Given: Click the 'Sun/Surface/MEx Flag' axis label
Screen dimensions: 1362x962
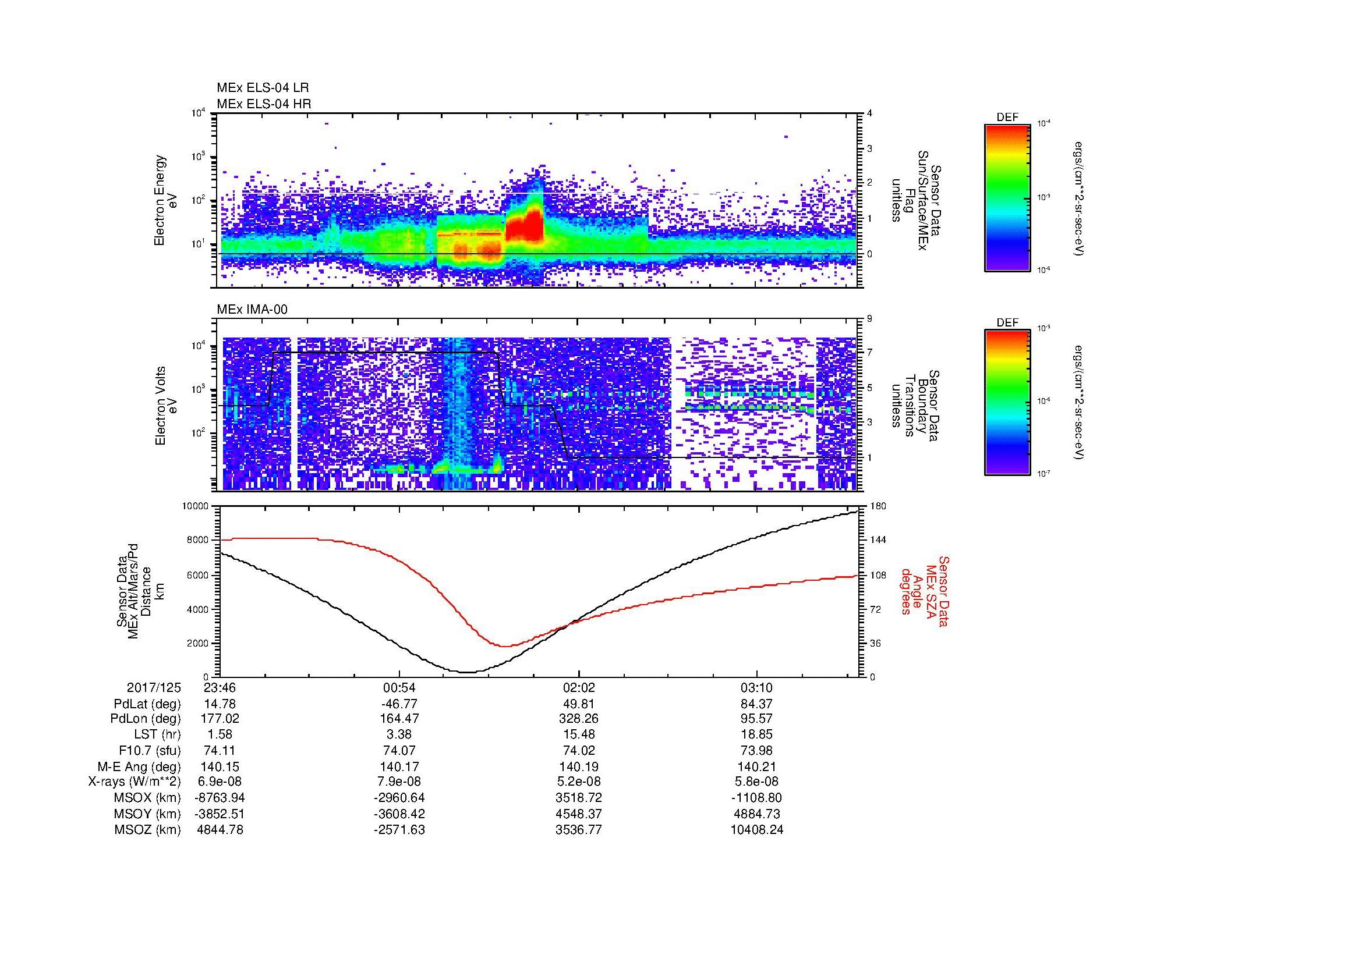Looking at the screenshot, I should pyautogui.click(x=916, y=200).
